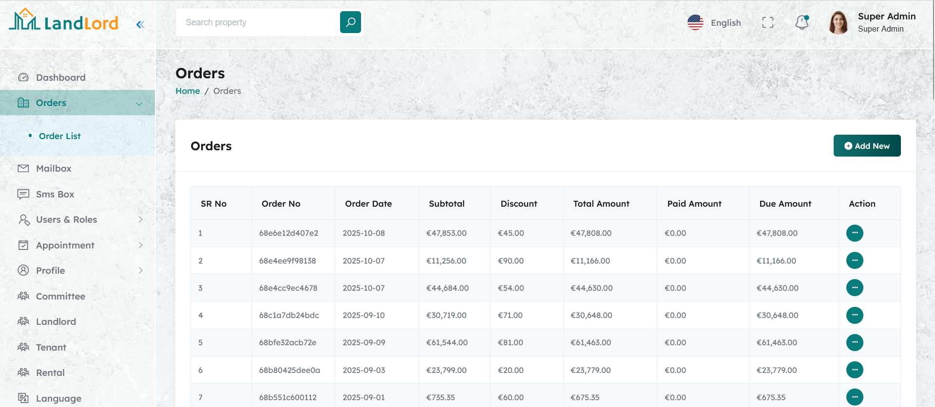
Task: Collapse sidebar with double-chevron icon
Action: (140, 24)
